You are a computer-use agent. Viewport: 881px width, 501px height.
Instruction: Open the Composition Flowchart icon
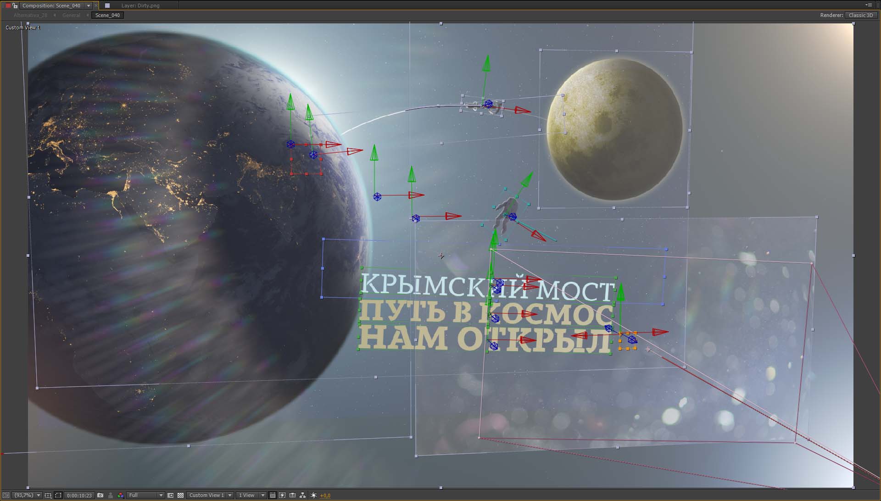tap(303, 495)
